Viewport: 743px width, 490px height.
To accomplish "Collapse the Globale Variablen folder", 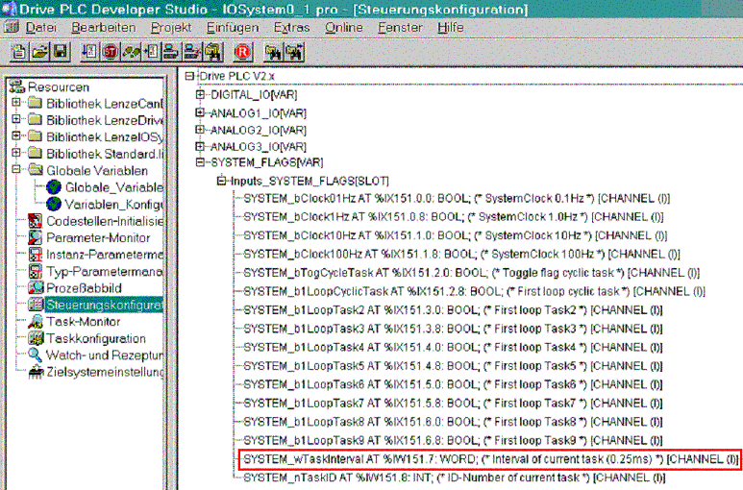I will 16,170.
